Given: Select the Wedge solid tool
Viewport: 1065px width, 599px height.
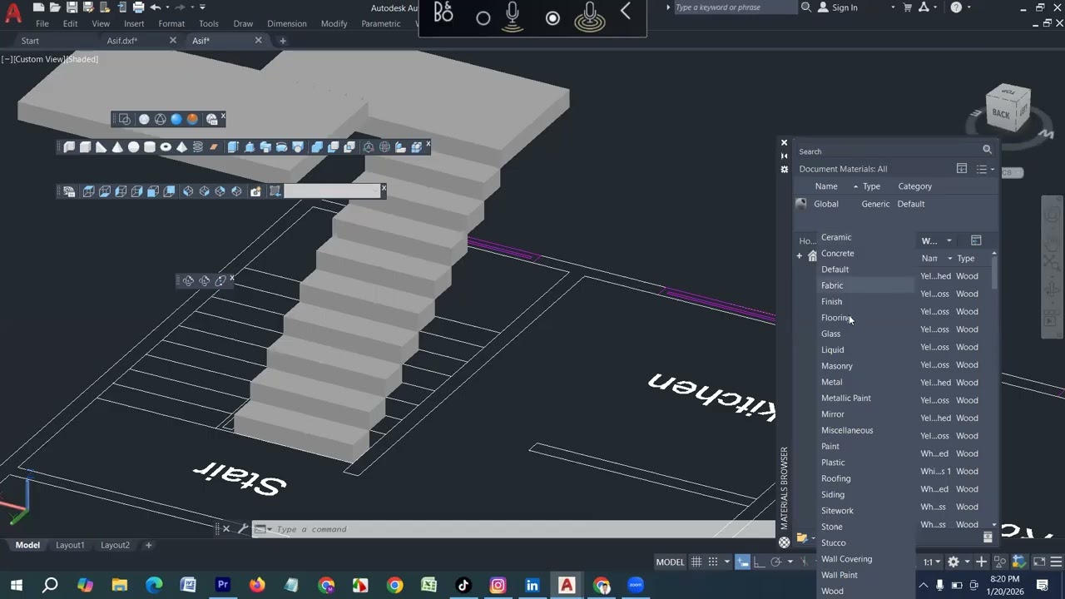Looking at the screenshot, I should click(x=102, y=147).
